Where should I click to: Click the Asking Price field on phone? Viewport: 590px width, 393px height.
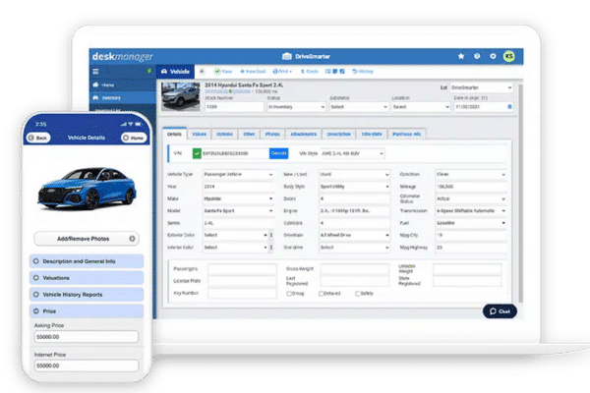87,337
